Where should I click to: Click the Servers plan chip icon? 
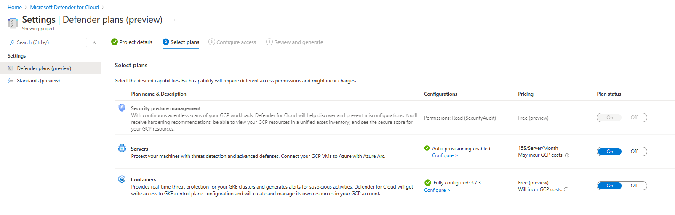(122, 148)
